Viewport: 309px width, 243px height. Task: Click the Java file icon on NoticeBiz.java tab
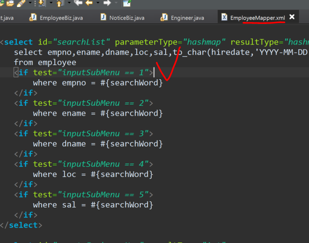(103, 17)
